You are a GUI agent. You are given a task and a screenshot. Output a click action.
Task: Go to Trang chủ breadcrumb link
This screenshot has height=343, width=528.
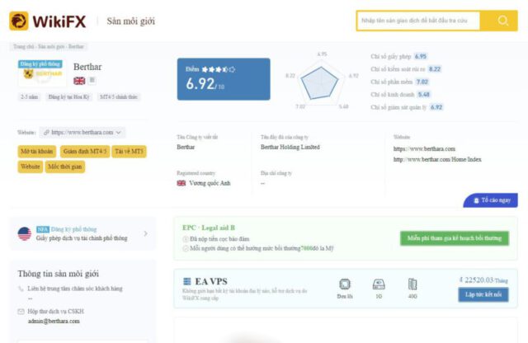pyautogui.click(x=19, y=46)
